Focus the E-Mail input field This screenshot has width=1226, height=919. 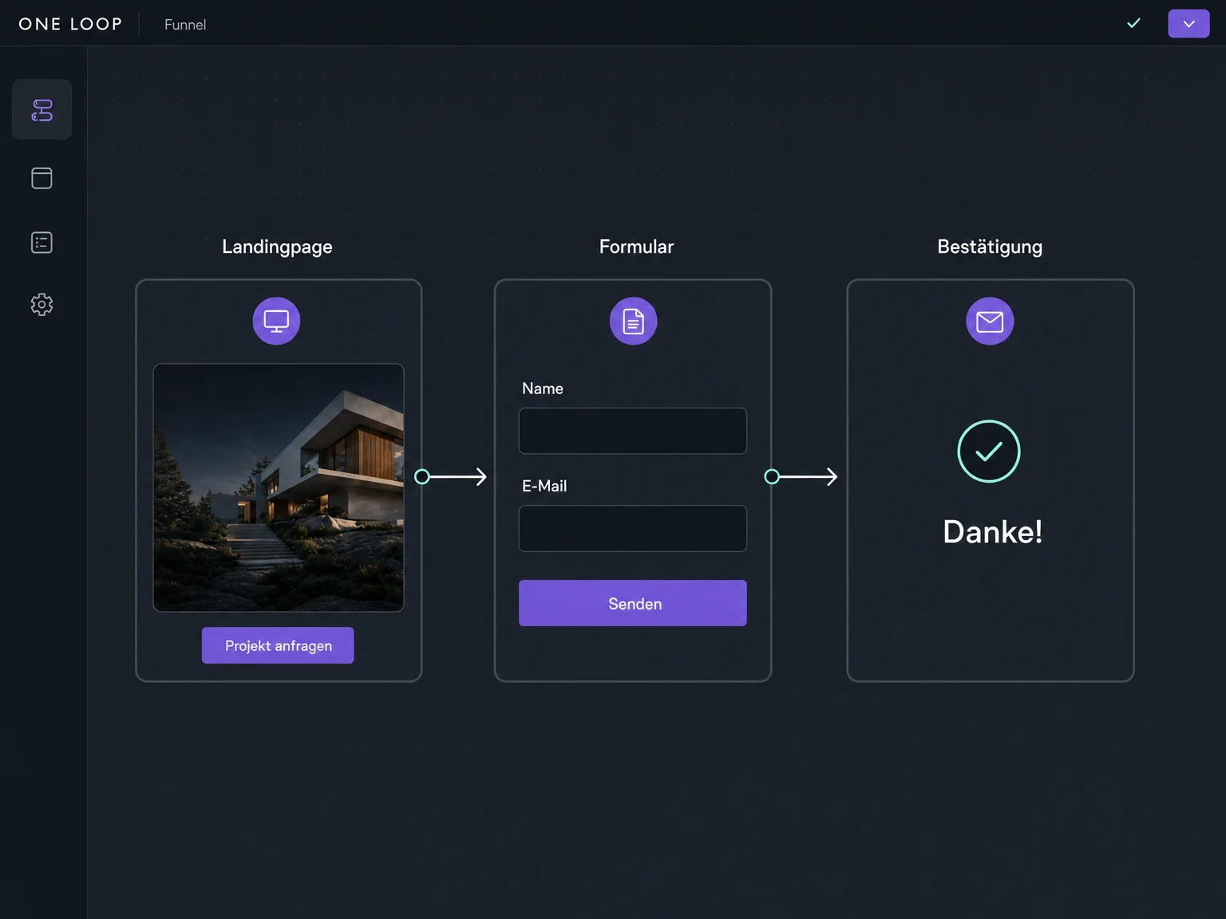[633, 528]
